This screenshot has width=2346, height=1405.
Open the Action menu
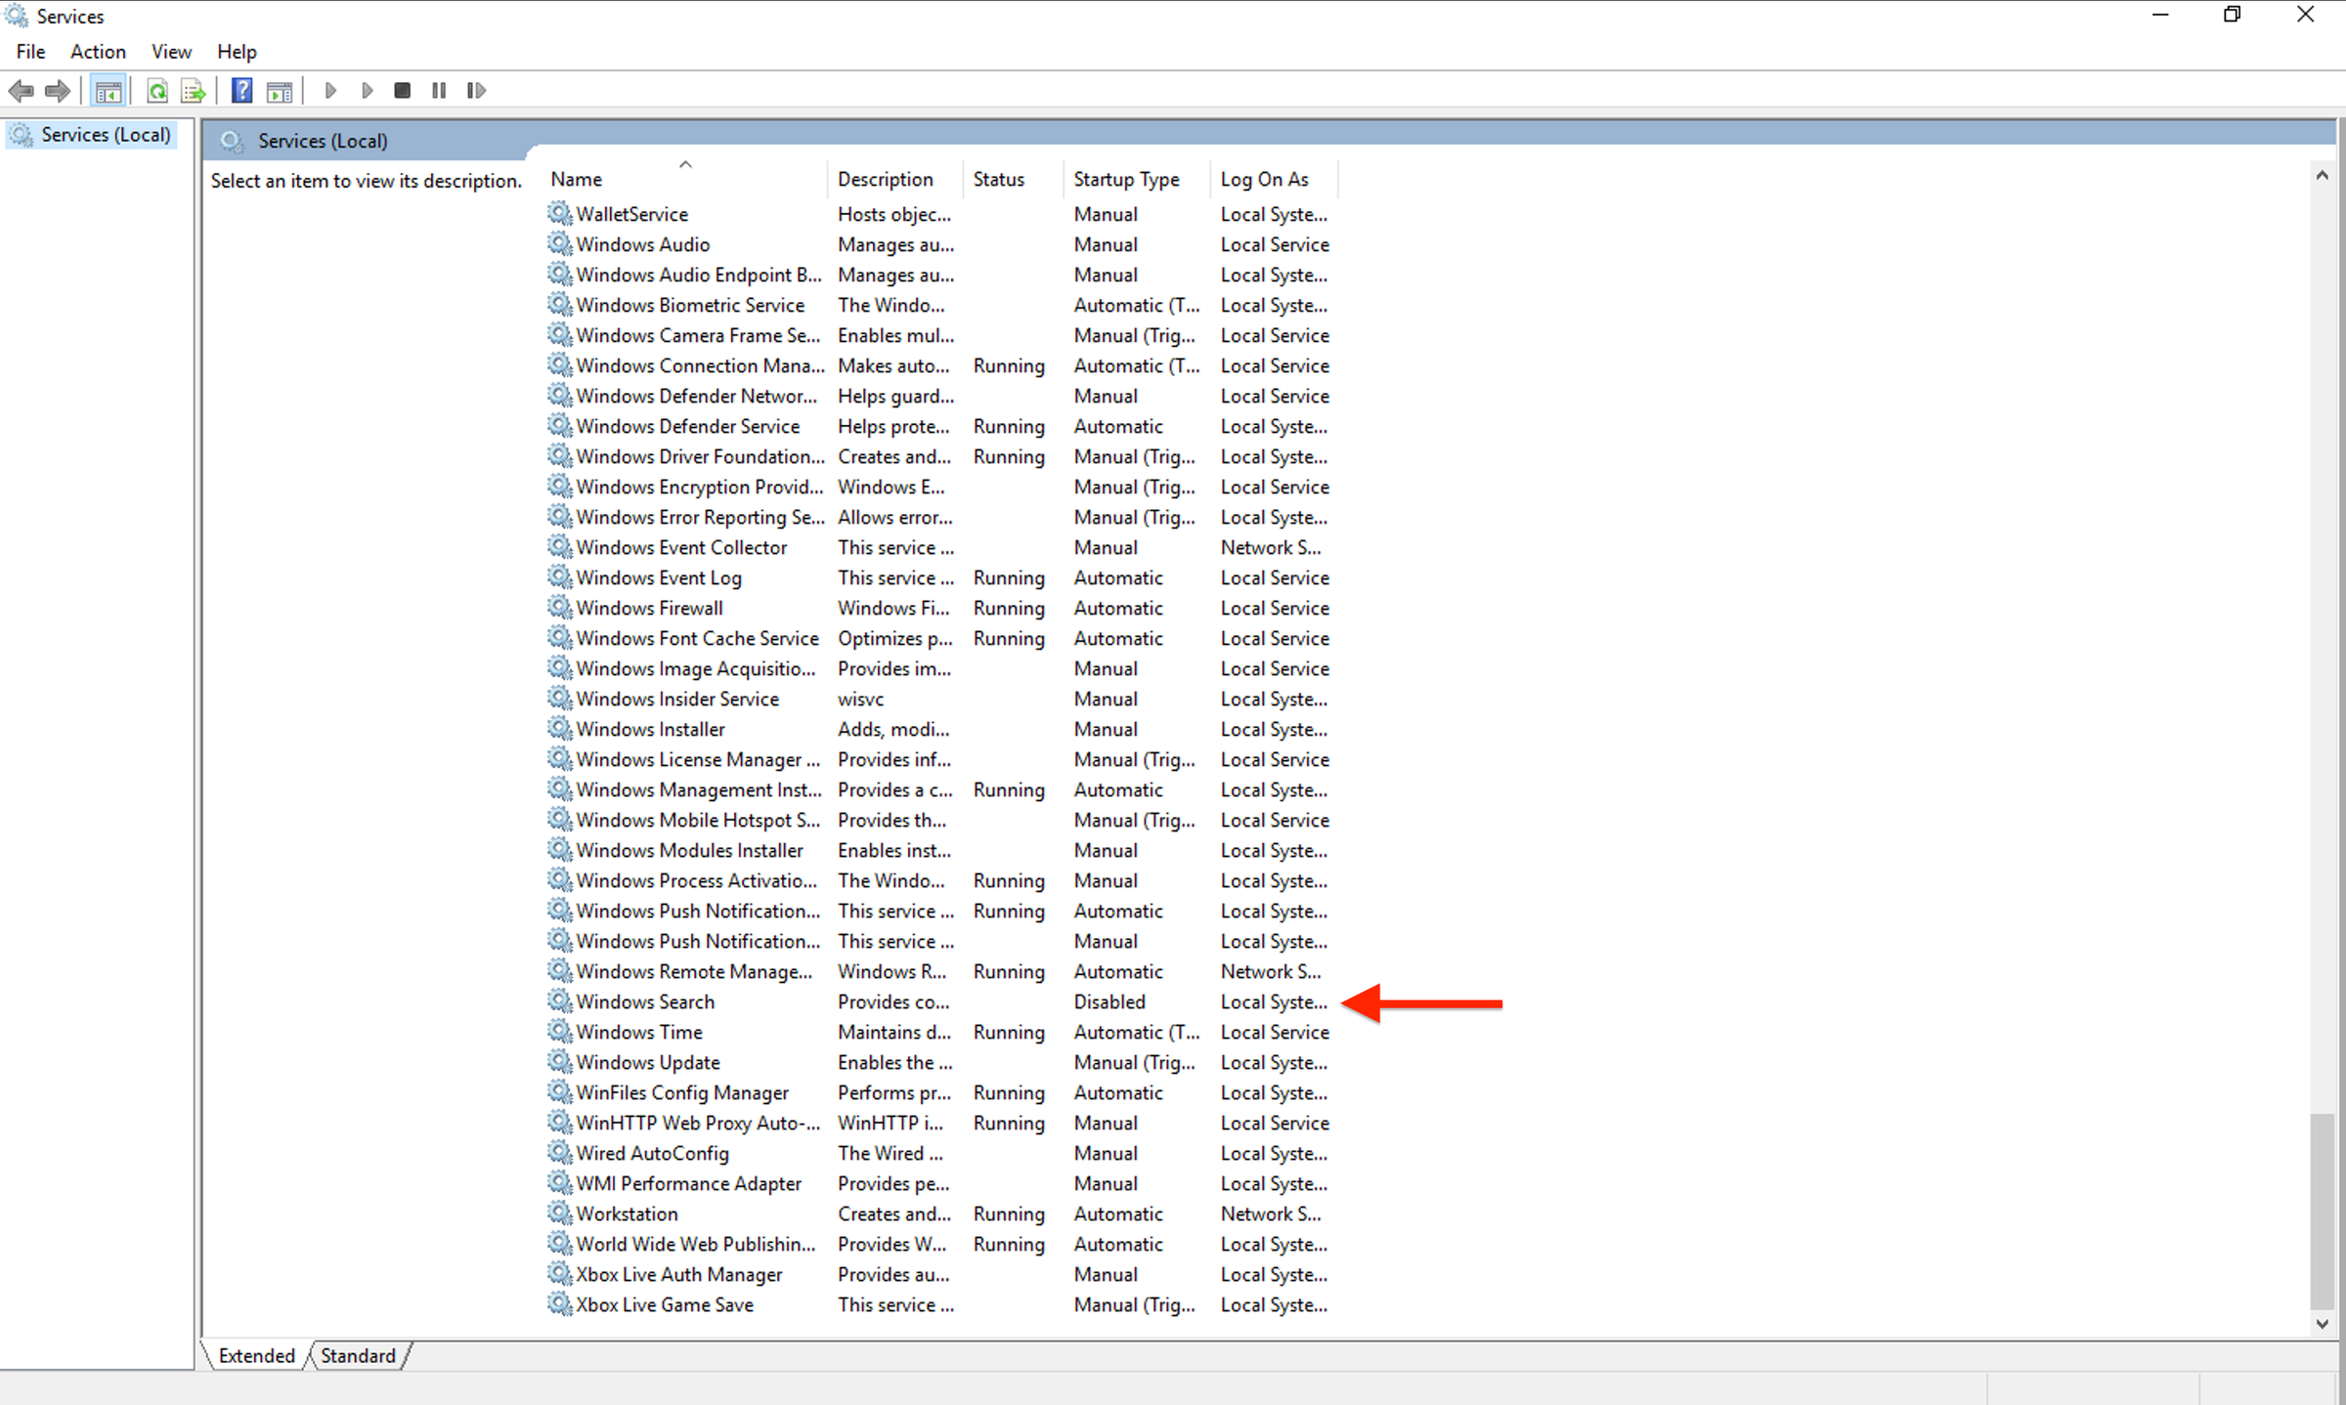97,51
